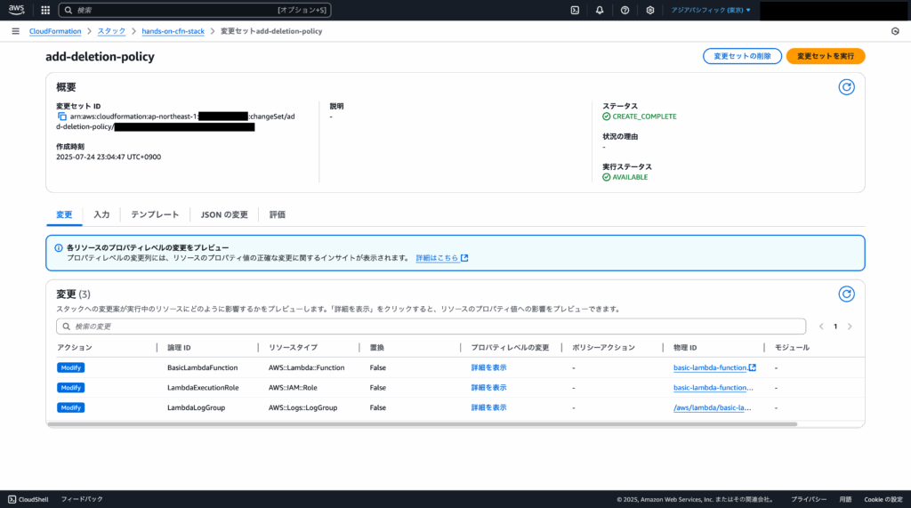Click the Modify badge for LambdaExecutionRole
This screenshot has width=911, height=508.
tap(71, 388)
